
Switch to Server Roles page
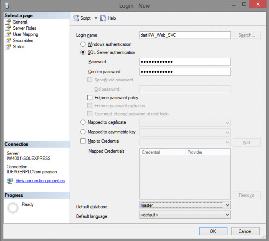click(25, 28)
